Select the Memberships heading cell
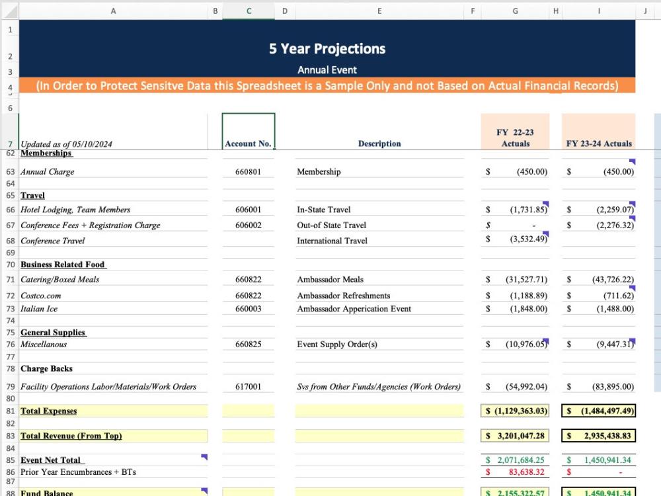Screen dimensions: 661x496 [114, 153]
